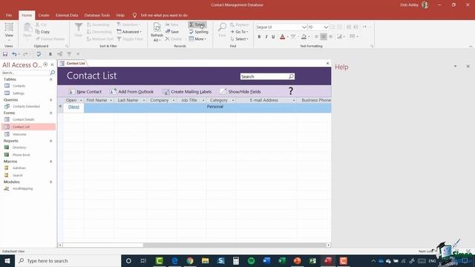This screenshot has height=267, width=475.
Task: Close the Help pane
Action: tap(468, 66)
